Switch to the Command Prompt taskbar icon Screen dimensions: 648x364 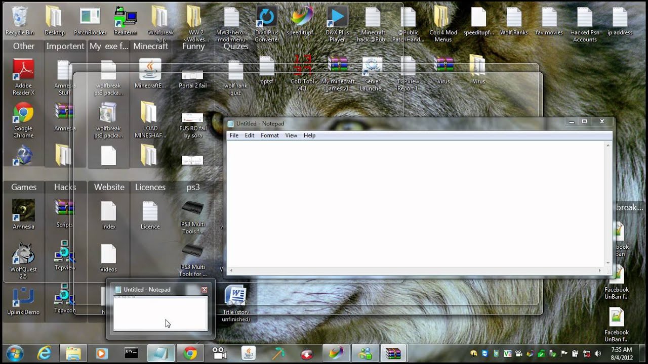click(x=132, y=353)
